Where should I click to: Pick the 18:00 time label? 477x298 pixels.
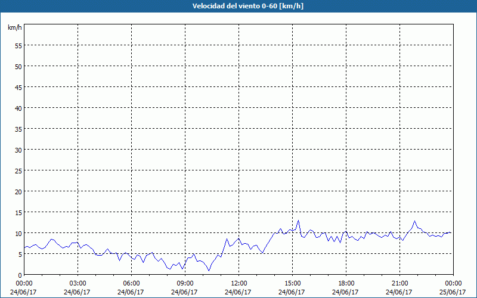pyautogui.click(x=346, y=284)
